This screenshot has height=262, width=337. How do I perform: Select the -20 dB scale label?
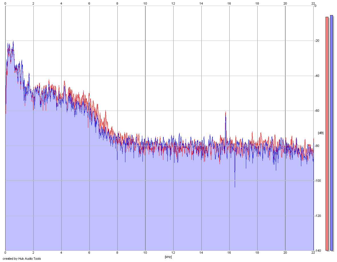click(x=317, y=41)
